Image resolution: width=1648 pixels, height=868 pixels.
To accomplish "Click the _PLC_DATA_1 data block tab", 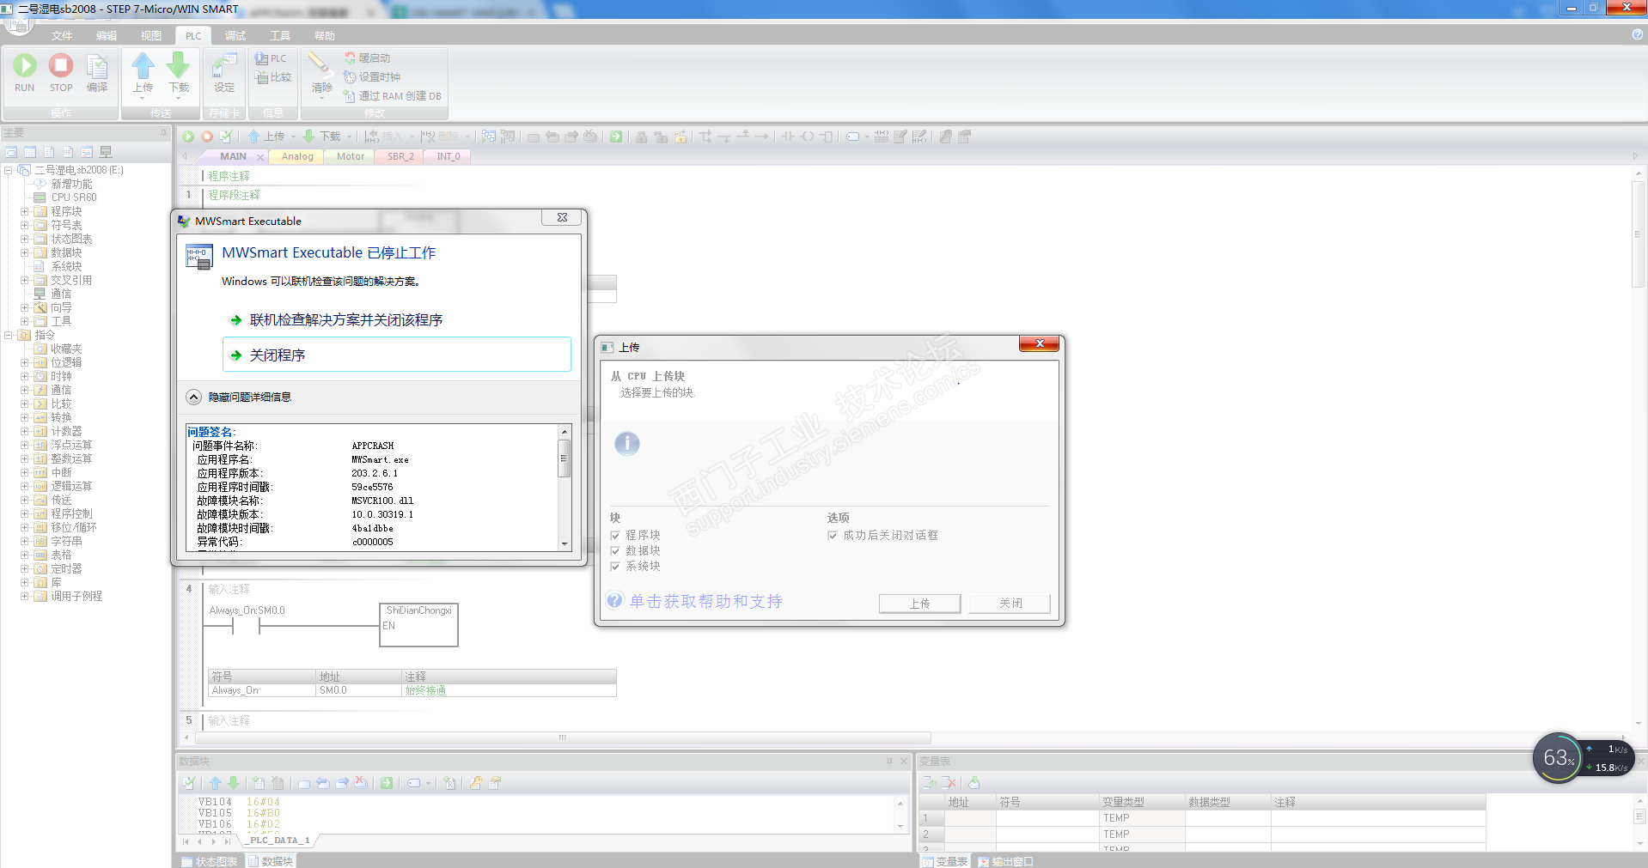I will pyautogui.click(x=279, y=841).
